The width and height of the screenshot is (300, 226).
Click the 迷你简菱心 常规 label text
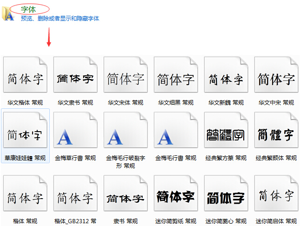tap(226, 221)
